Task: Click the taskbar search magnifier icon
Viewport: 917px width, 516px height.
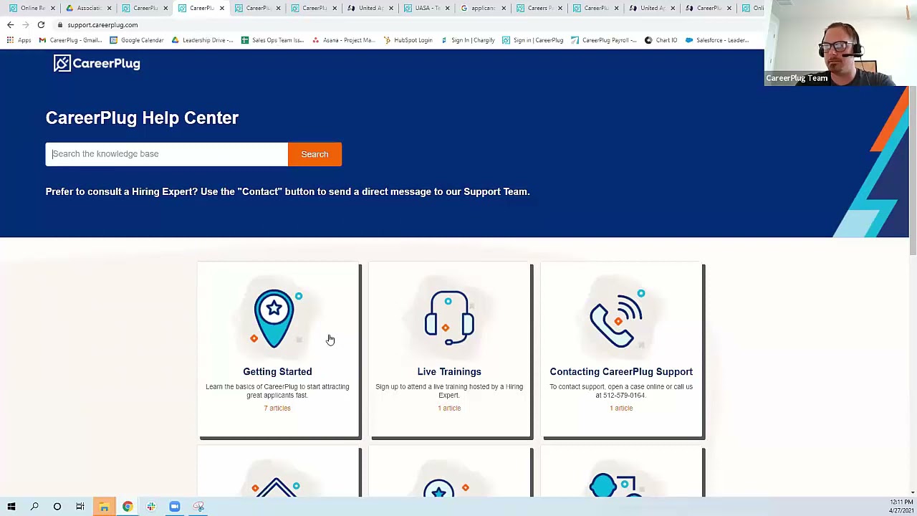Action: (x=34, y=507)
